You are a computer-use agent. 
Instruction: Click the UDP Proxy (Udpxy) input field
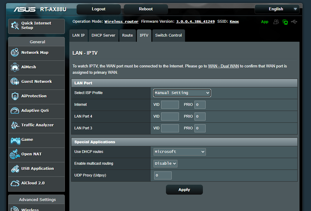pyautogui.click(x=163, y=175)
